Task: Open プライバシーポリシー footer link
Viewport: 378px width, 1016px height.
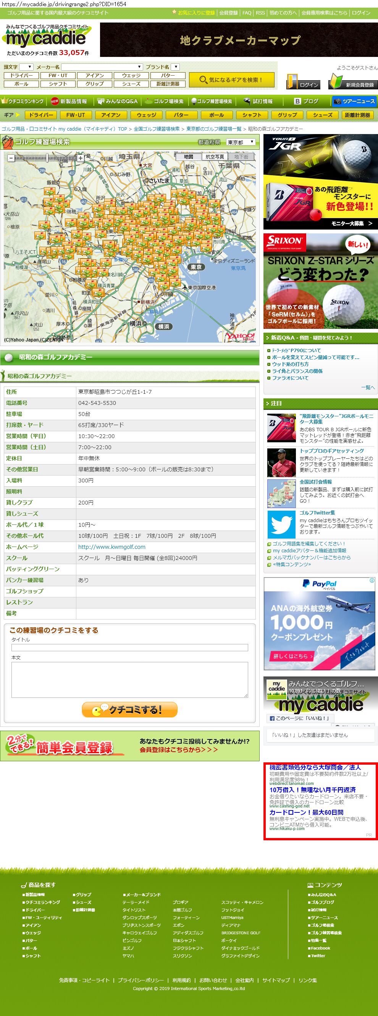Action: pos(141,980)
